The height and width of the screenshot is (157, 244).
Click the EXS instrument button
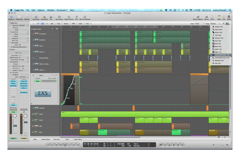tap(43, 93)
